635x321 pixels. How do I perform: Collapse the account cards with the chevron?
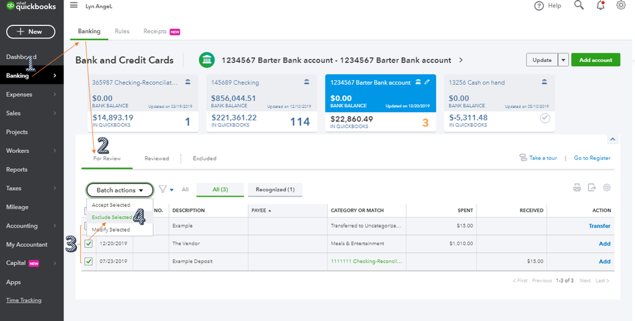[613, 140]
